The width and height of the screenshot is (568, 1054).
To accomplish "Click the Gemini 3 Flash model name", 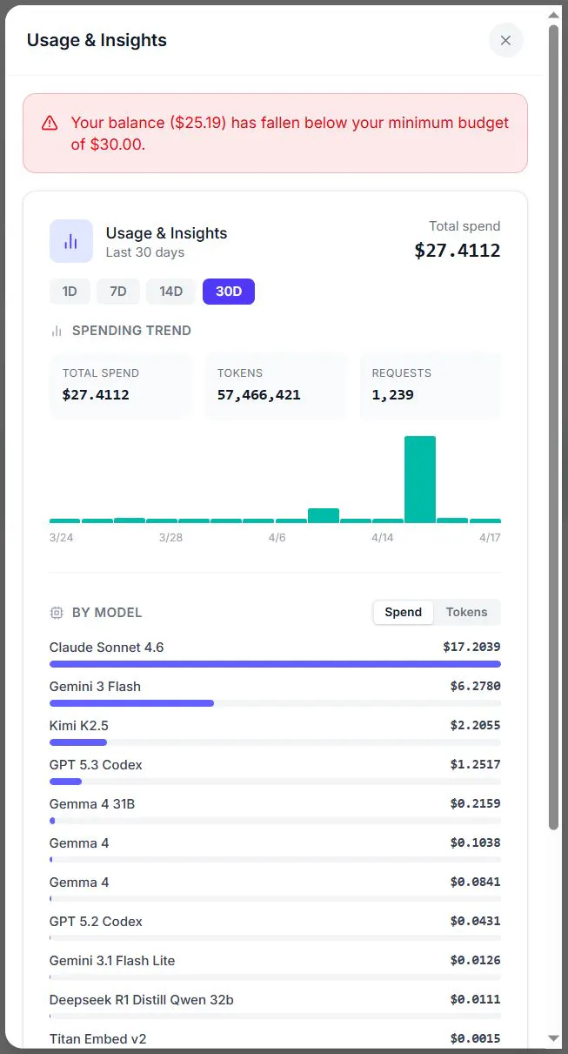I will (95, 687).
